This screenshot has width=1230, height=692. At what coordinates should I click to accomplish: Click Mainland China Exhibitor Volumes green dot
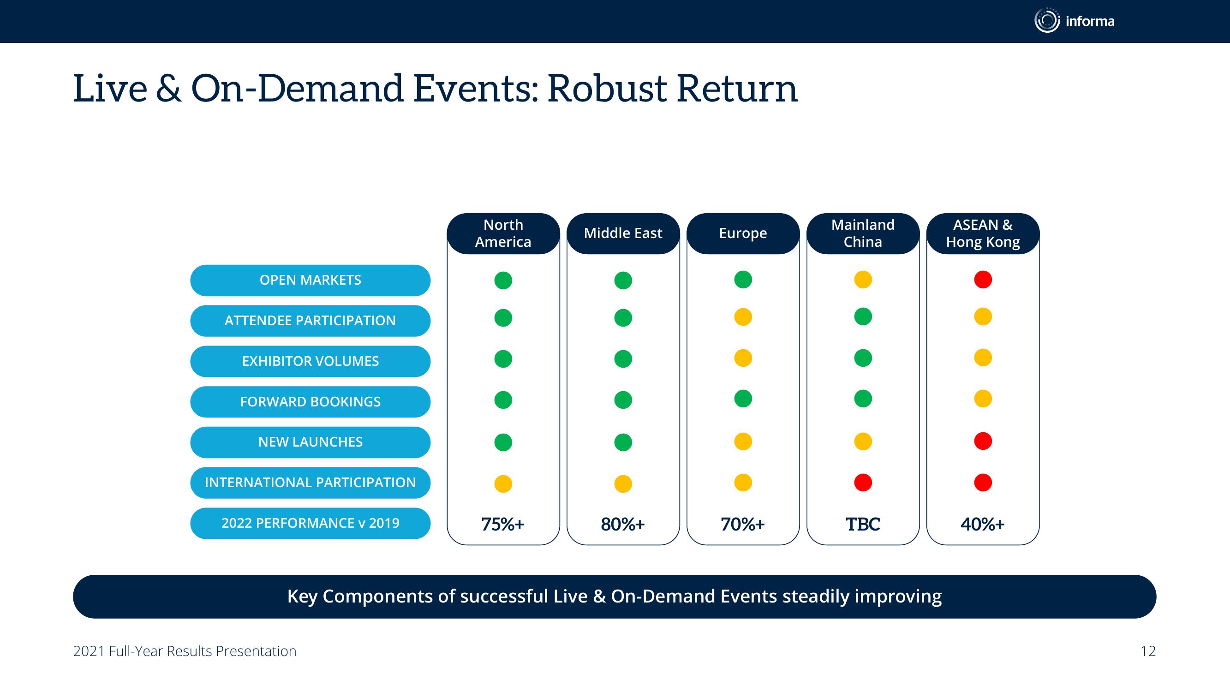pos(863,358)
